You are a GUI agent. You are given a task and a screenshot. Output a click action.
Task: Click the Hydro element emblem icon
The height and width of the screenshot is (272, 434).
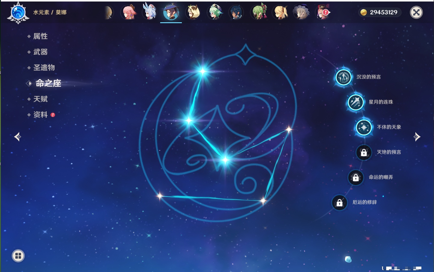[18, 13]
